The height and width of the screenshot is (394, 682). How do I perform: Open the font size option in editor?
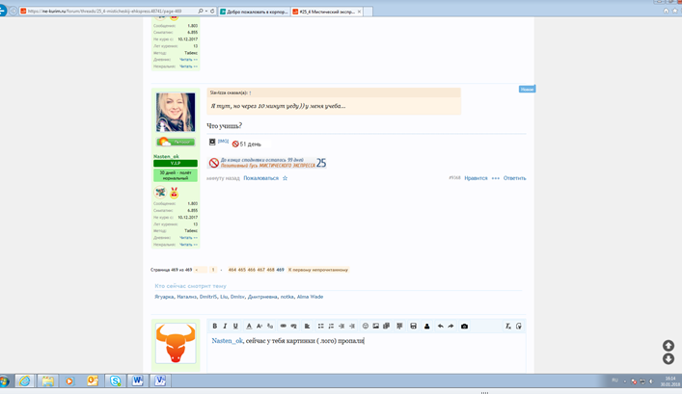click(x=259, y=326)
